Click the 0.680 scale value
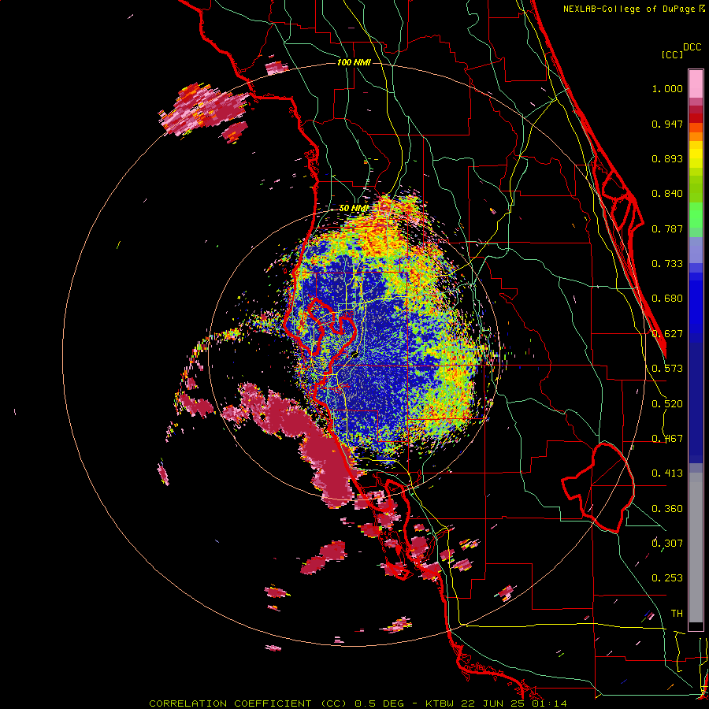Image resolution: width=709 pixels, height=709 pixels. 667,299
